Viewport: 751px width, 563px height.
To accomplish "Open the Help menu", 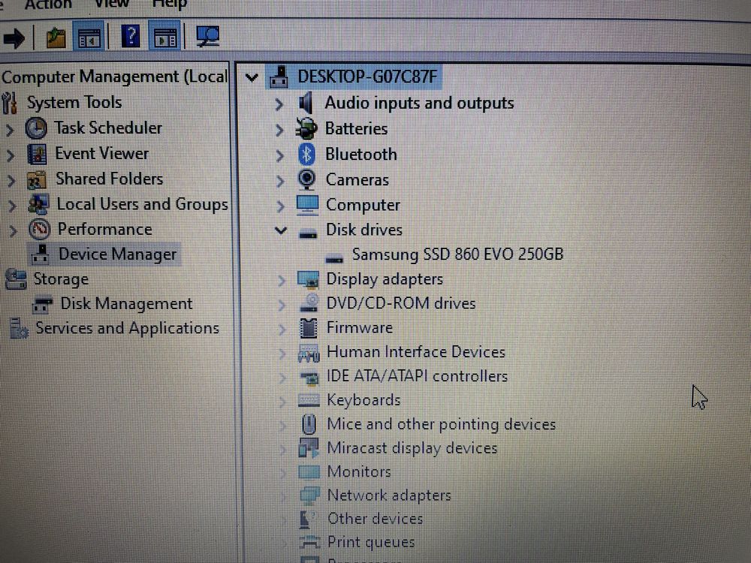I will coord(169,5).
